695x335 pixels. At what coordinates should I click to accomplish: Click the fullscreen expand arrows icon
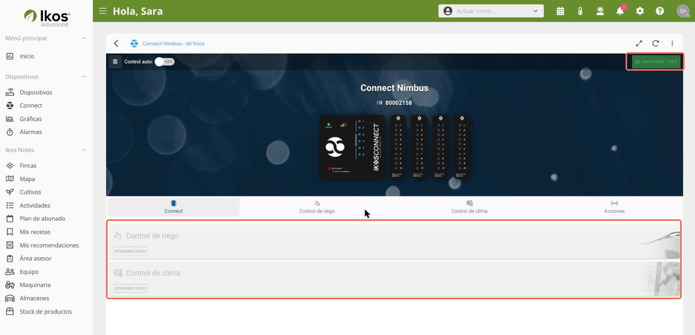pos(639,43)
